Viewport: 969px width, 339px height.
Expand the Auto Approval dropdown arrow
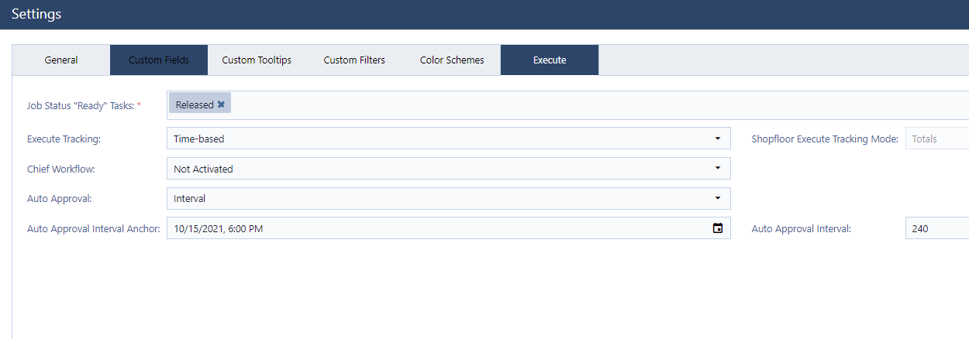coord(718,198)
